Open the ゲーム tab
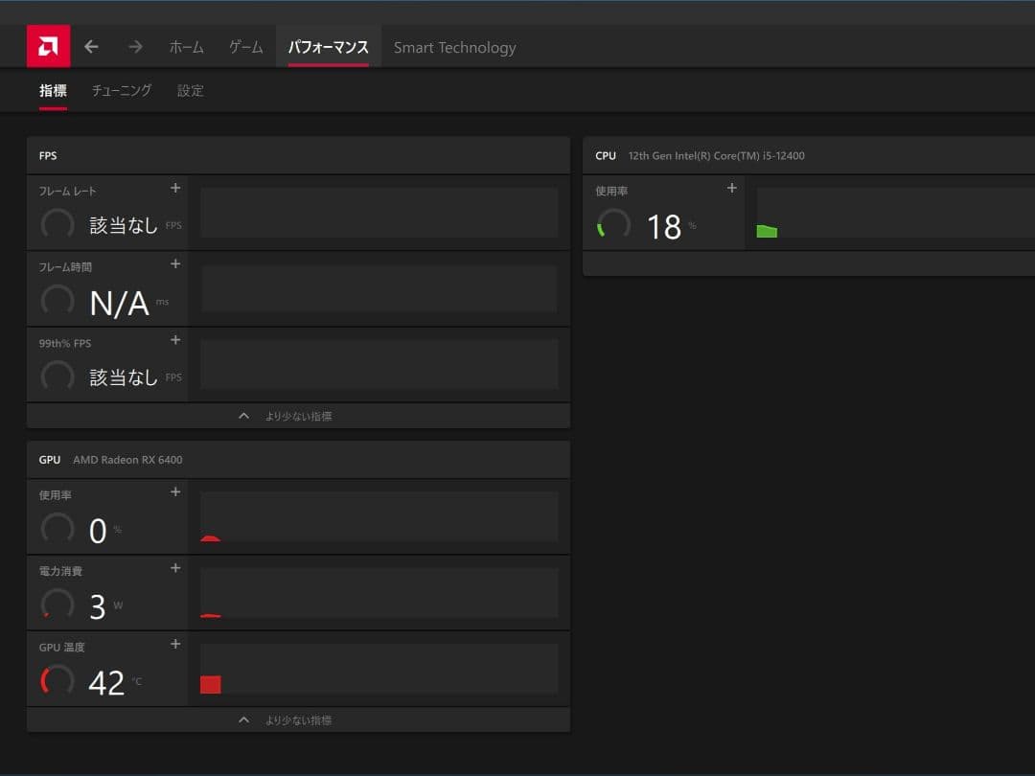 coord(246,47)
